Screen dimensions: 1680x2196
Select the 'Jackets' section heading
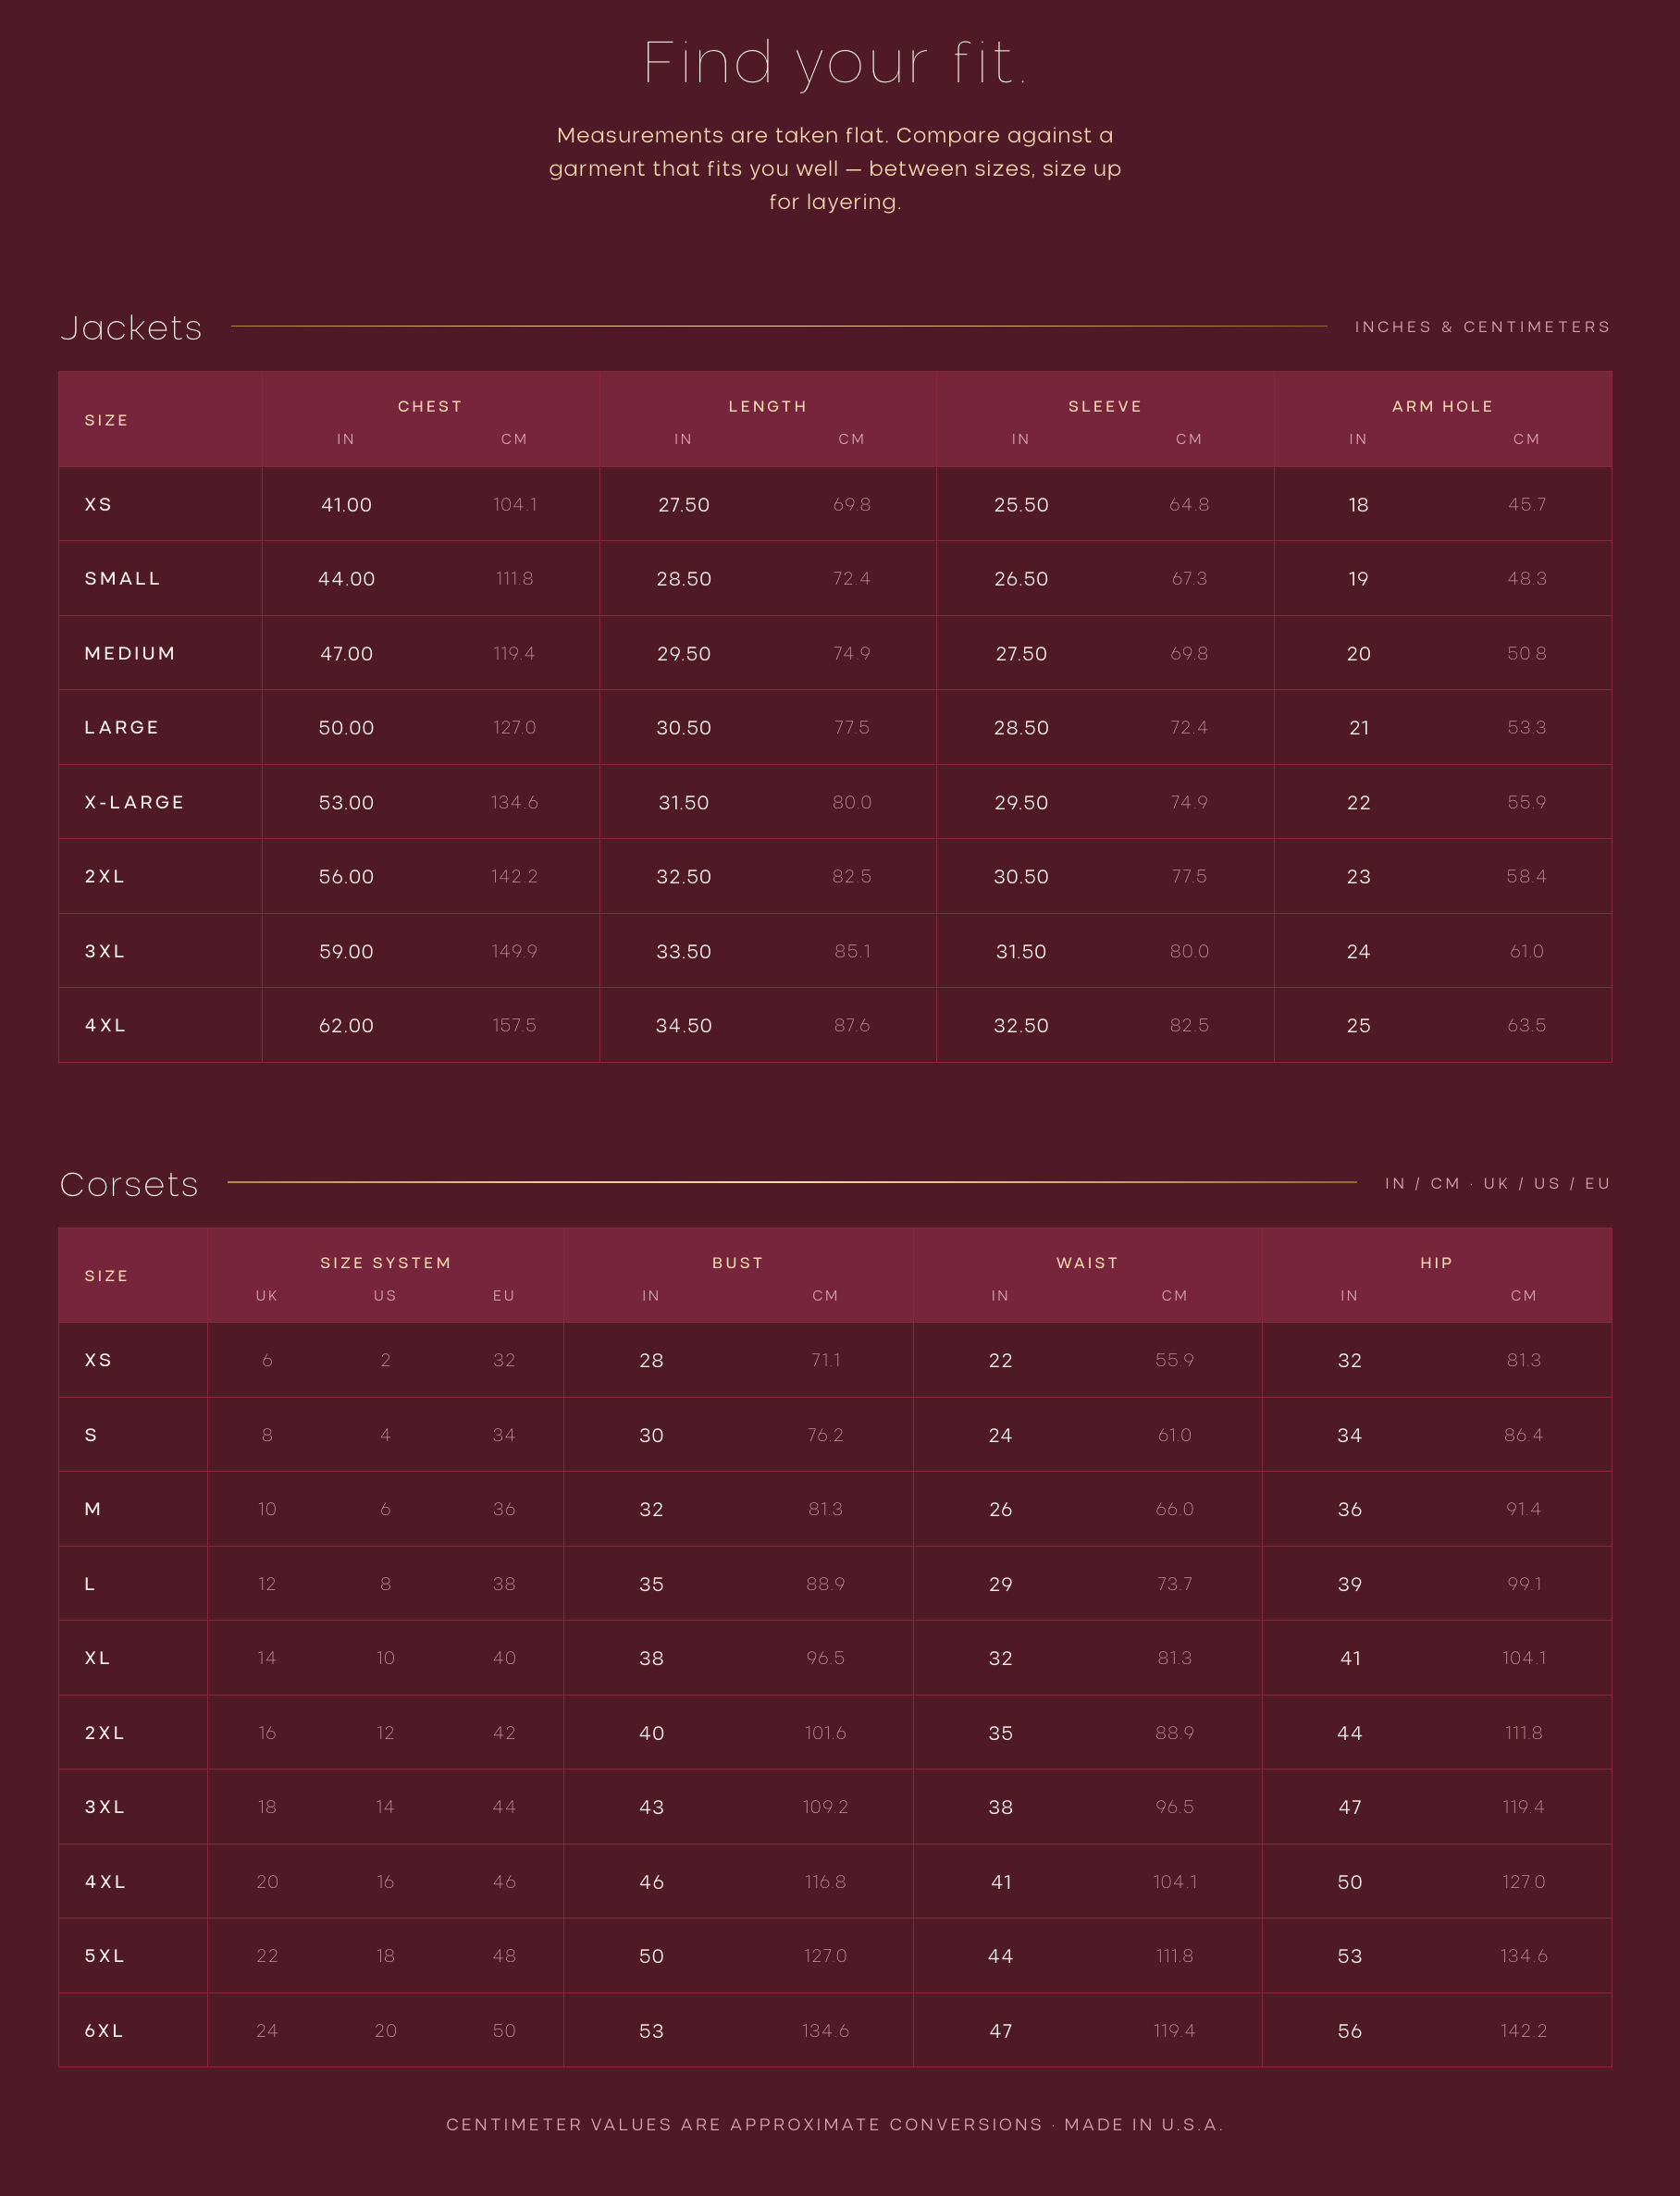click(x=131, y=328)
